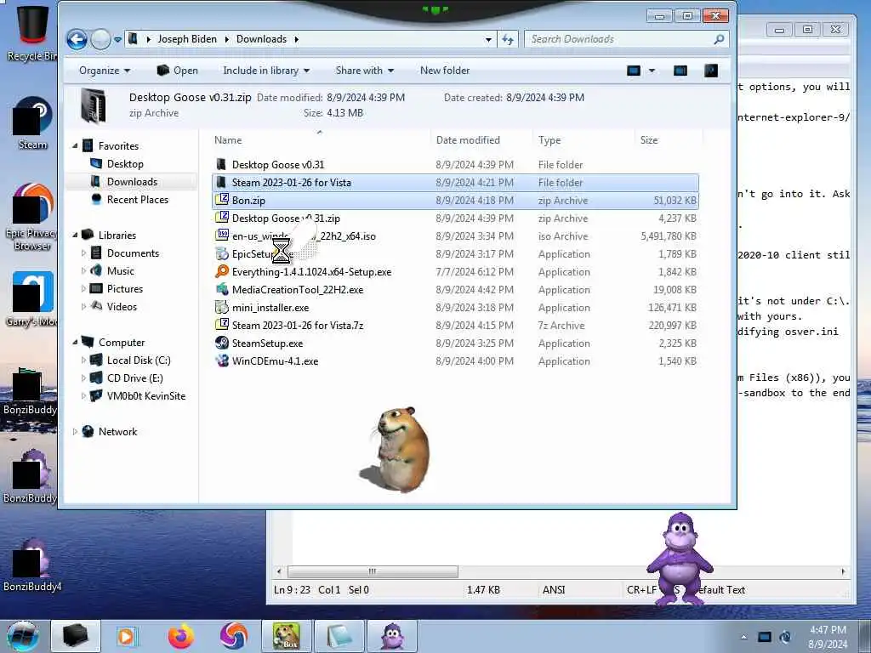
Task: Select Steam 2023-01-26 for Vista.7z icon
Action: coord(222,325)
